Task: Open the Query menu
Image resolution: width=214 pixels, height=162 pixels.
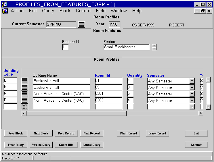Action: tap(48, 11)
